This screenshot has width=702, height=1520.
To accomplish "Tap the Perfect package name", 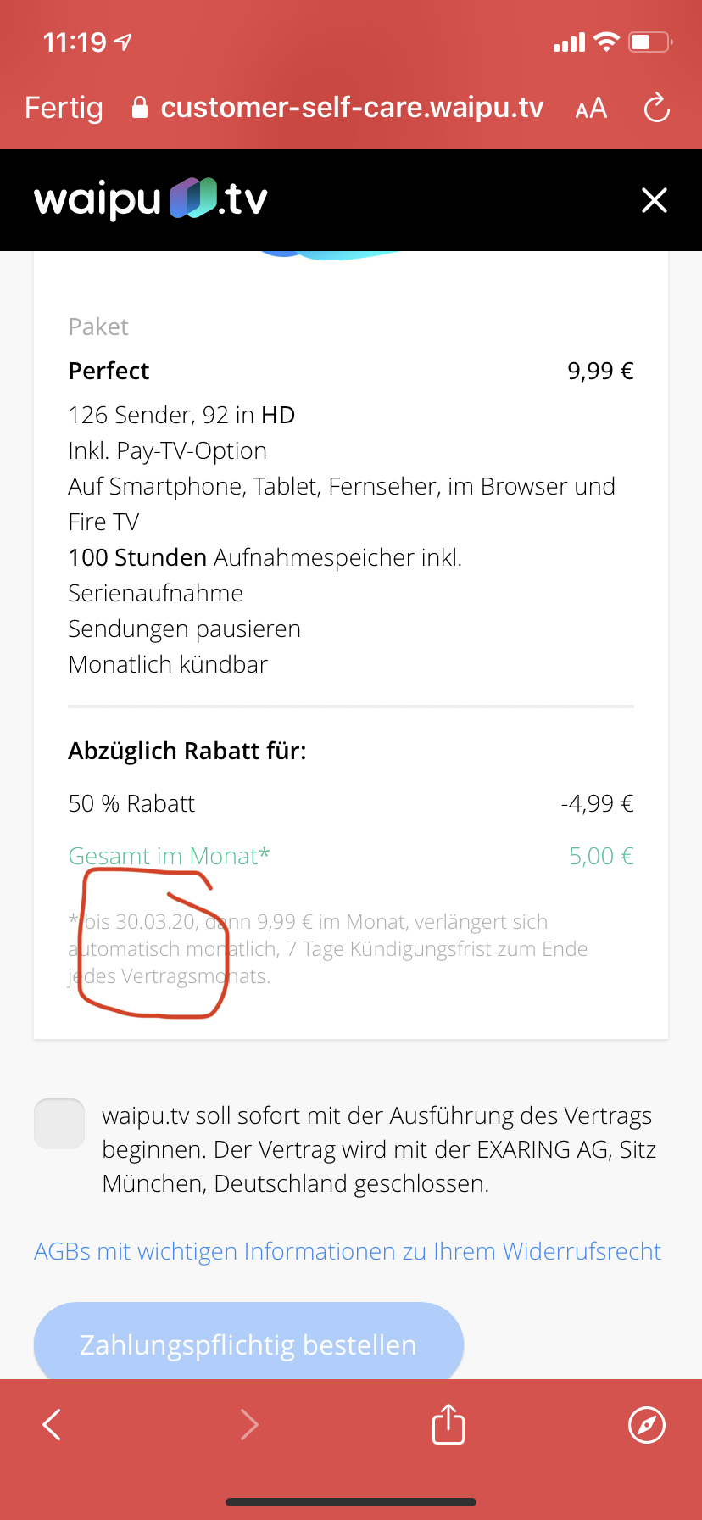I will (109, 371).
